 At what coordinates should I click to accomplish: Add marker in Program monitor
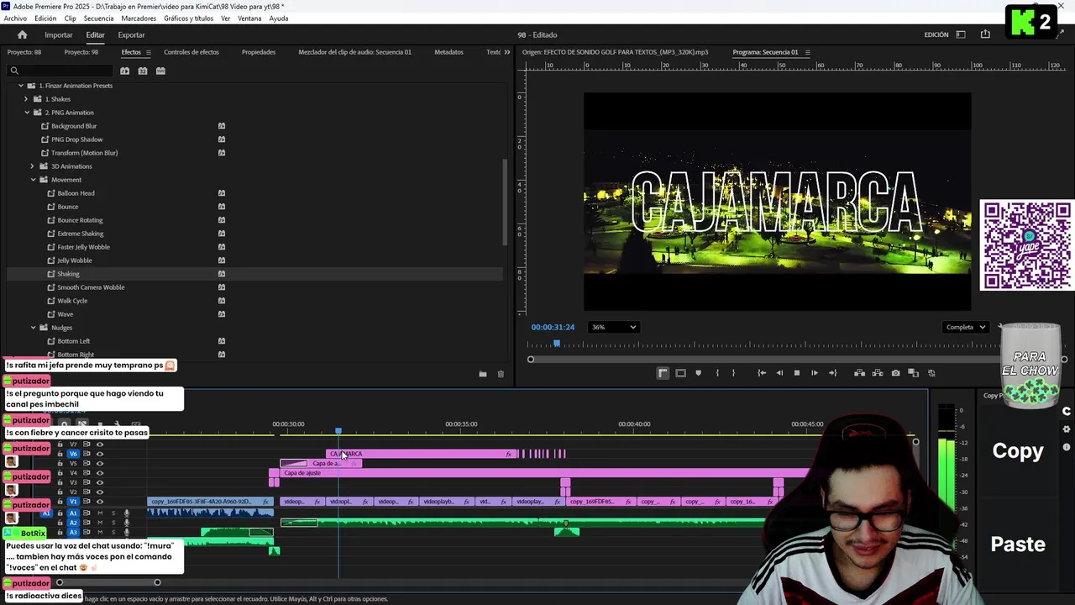coord(698,373)
